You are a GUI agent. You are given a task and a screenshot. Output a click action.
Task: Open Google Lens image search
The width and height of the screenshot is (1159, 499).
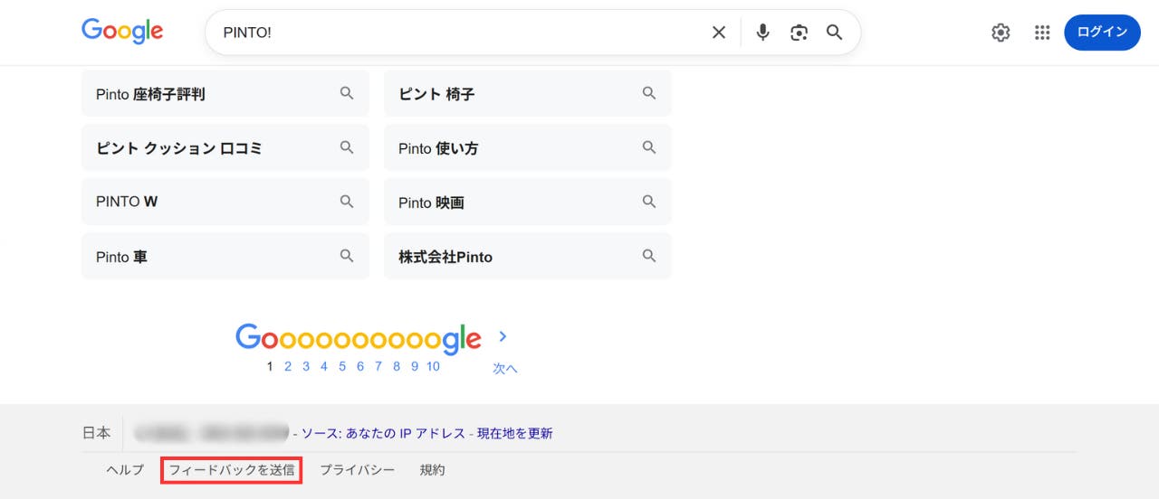(x=799, y=33)
